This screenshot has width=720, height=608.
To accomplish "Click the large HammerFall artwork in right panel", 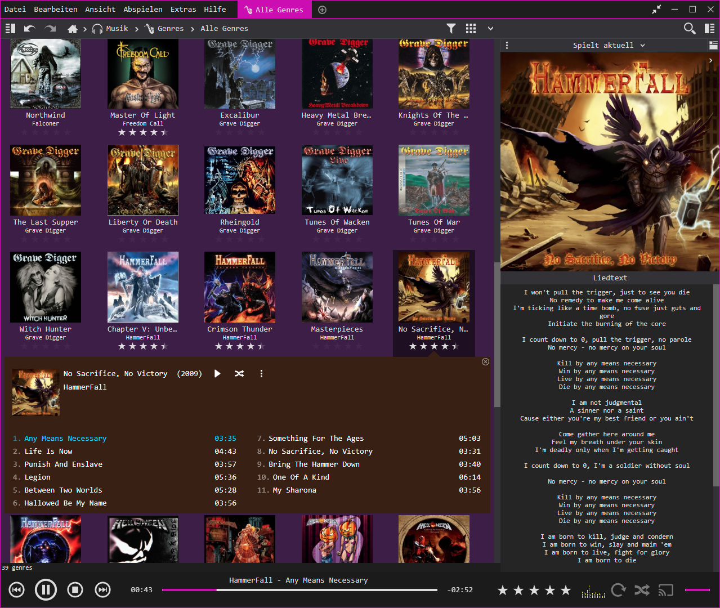I will coord(610,162).
